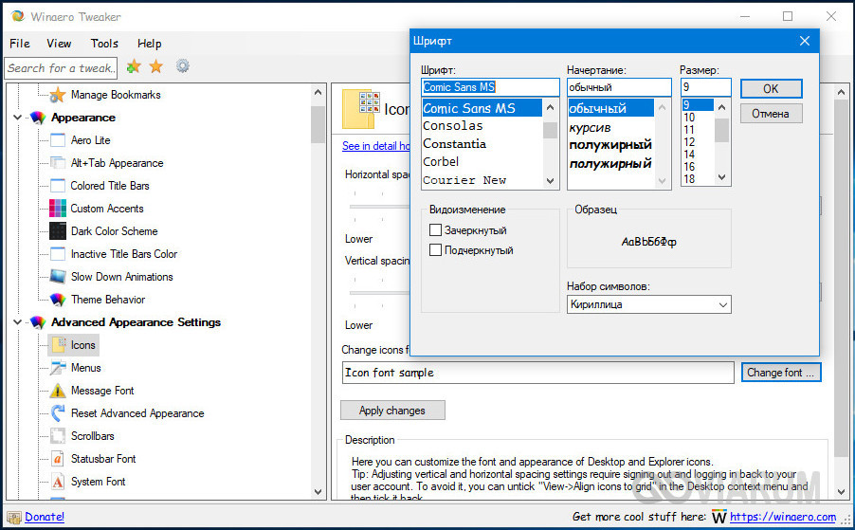Click the Donate icon in status bar
Screen dimensions: 855x530
[x=14, y=517]
